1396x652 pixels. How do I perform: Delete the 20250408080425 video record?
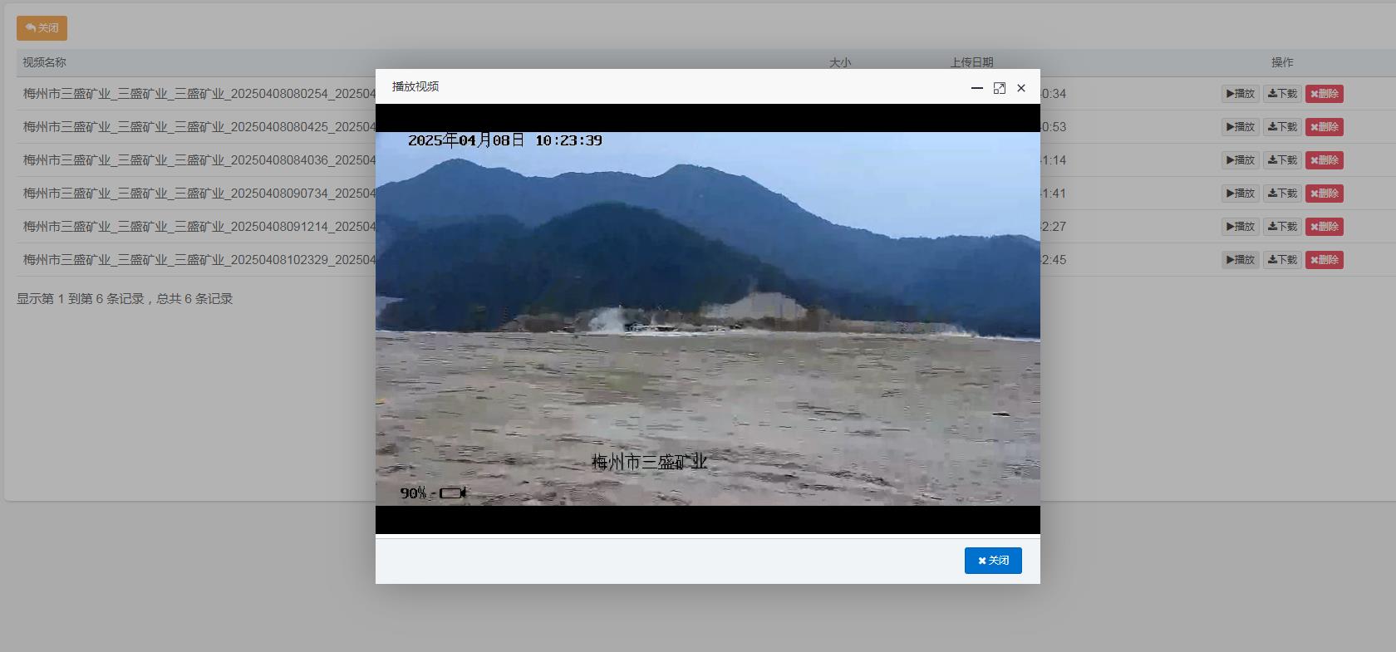point(1324,127)
